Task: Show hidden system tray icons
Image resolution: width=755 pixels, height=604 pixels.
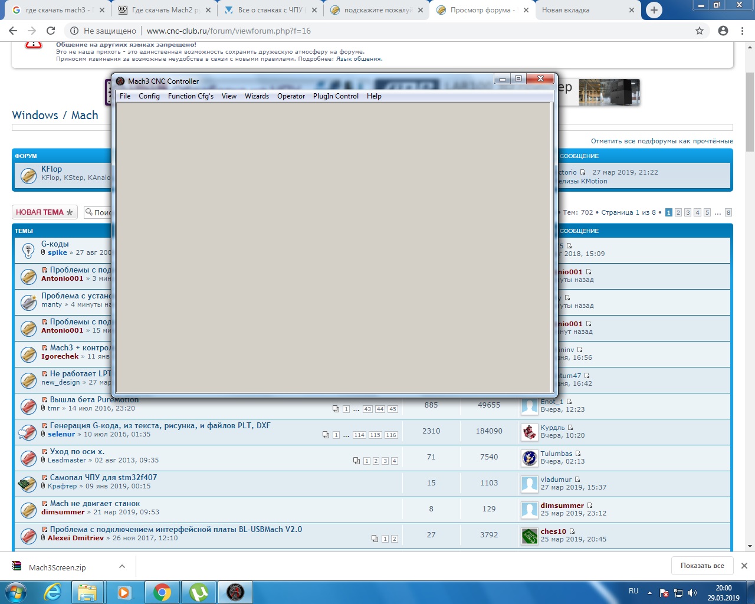Action: click(649, 592)
